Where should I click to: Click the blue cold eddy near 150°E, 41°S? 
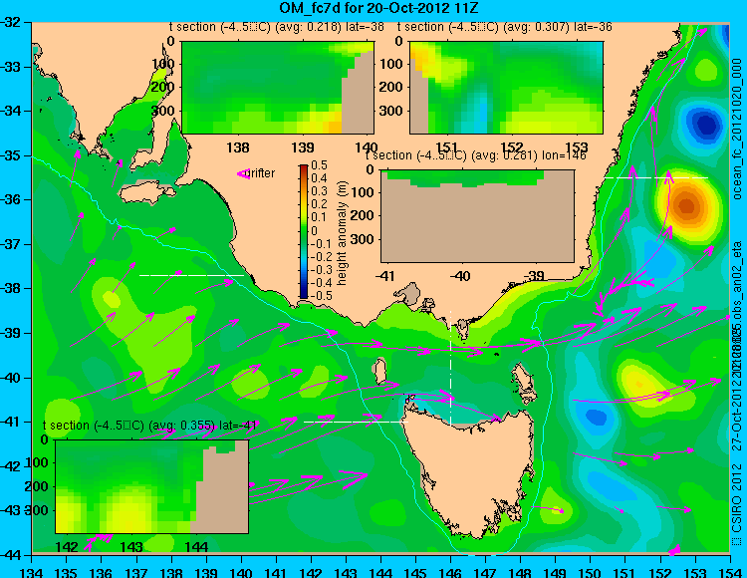pos(595,418)
